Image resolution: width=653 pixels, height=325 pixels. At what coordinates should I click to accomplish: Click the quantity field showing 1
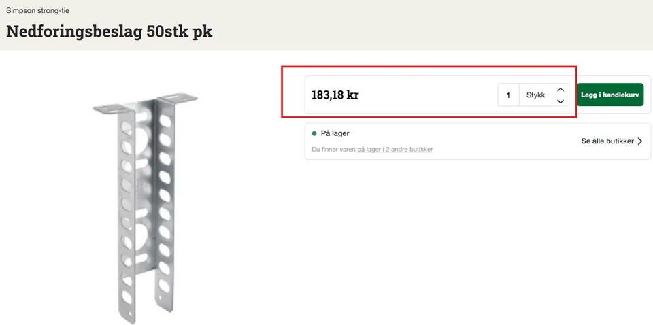509,95
